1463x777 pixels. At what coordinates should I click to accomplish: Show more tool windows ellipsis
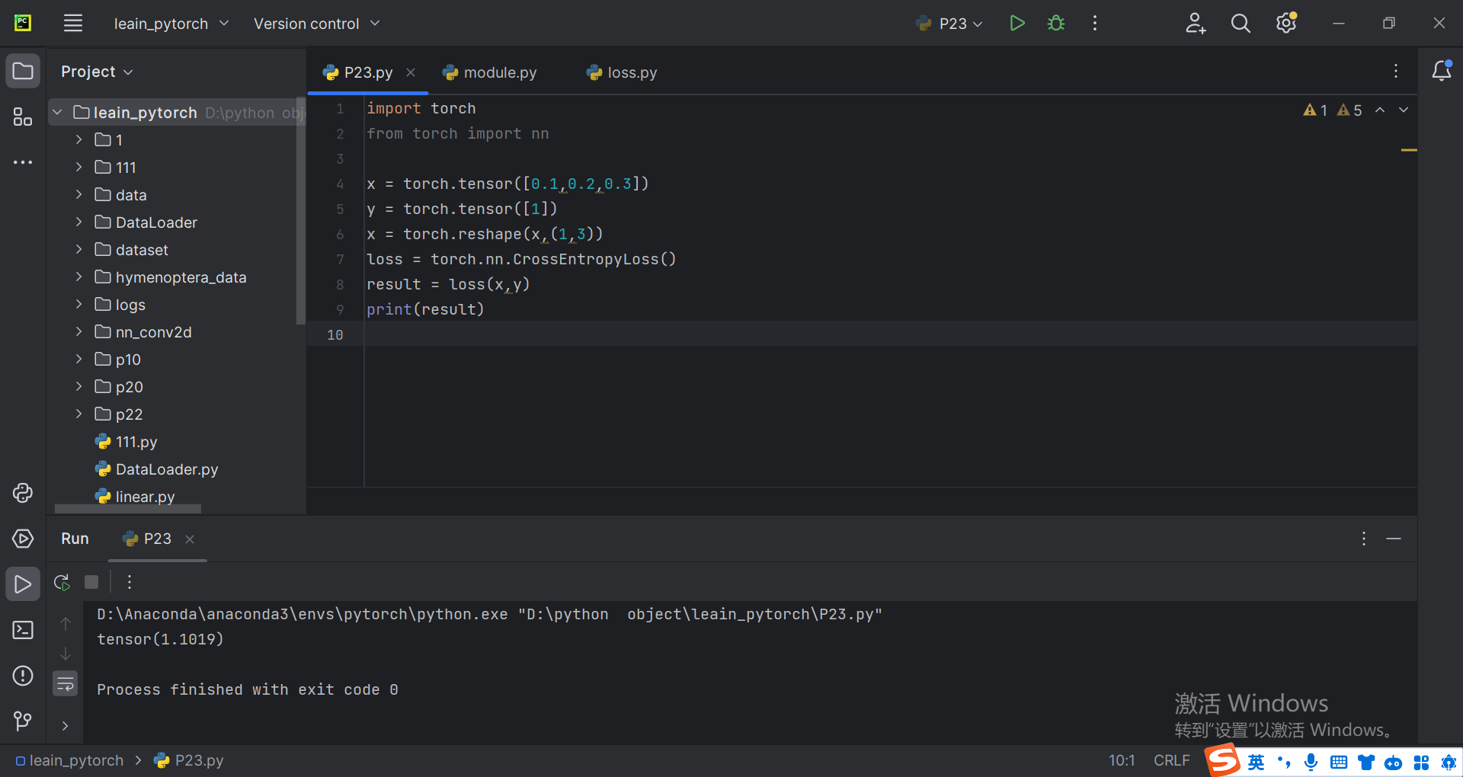(23, 162)
